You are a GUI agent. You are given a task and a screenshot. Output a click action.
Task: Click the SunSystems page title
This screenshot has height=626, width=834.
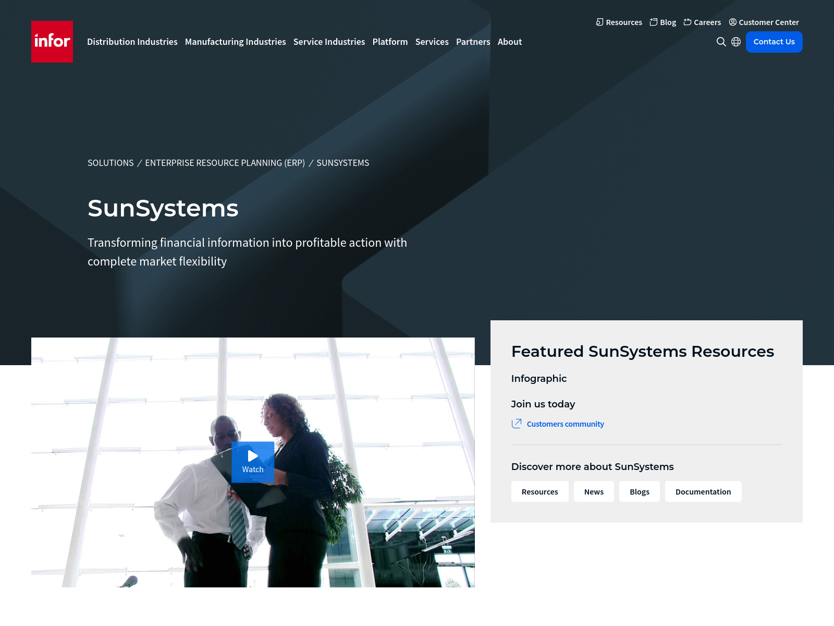point(163,208)
